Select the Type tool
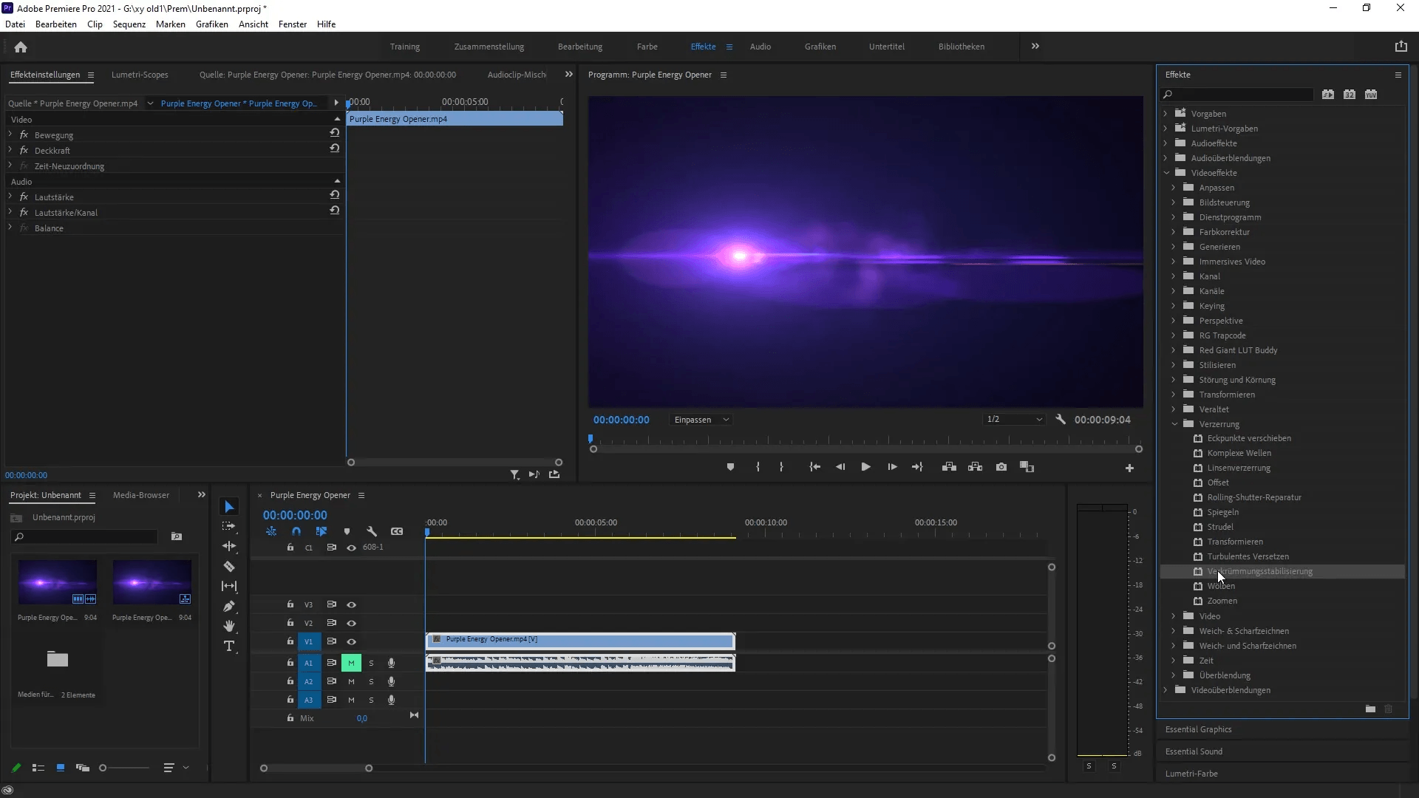The height and width of the screenshot is (798, 1419). click(x=229, y=647)
